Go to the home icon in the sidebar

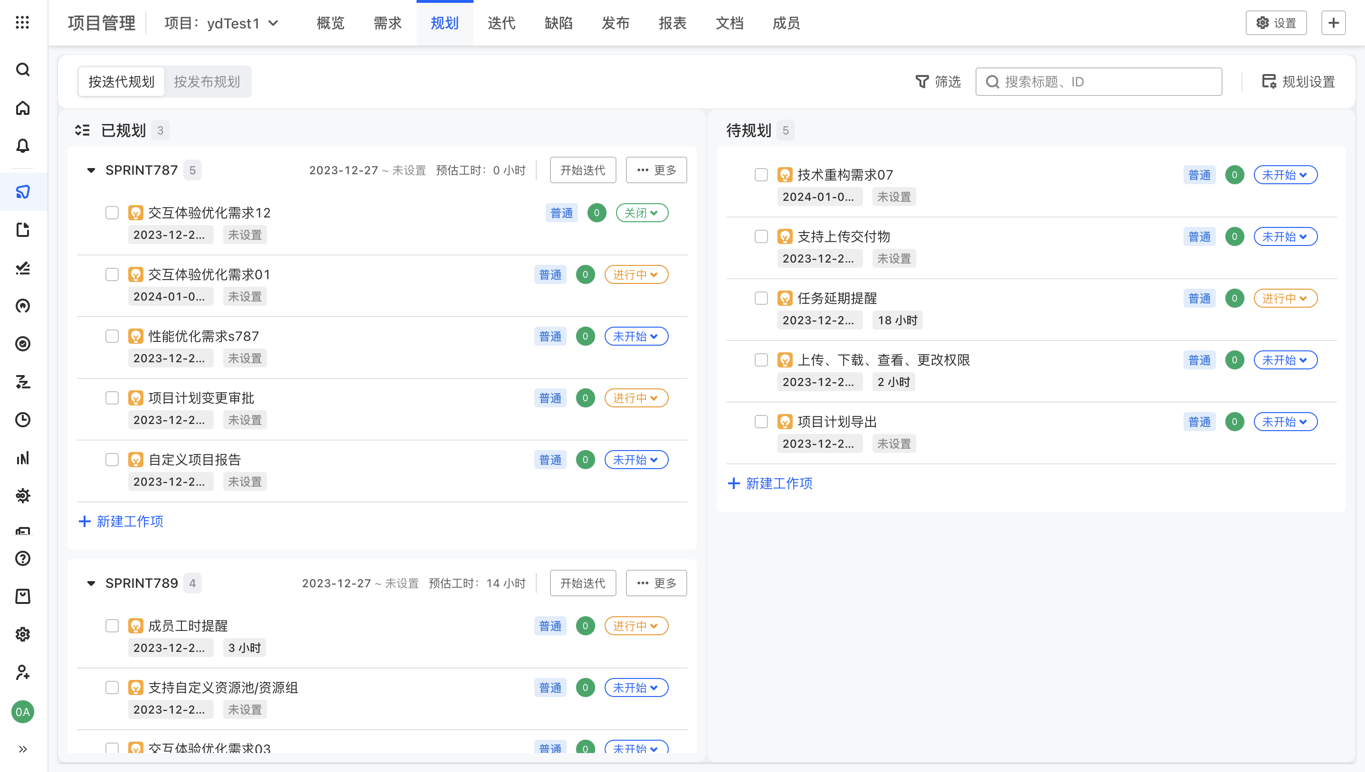point(22,108)
